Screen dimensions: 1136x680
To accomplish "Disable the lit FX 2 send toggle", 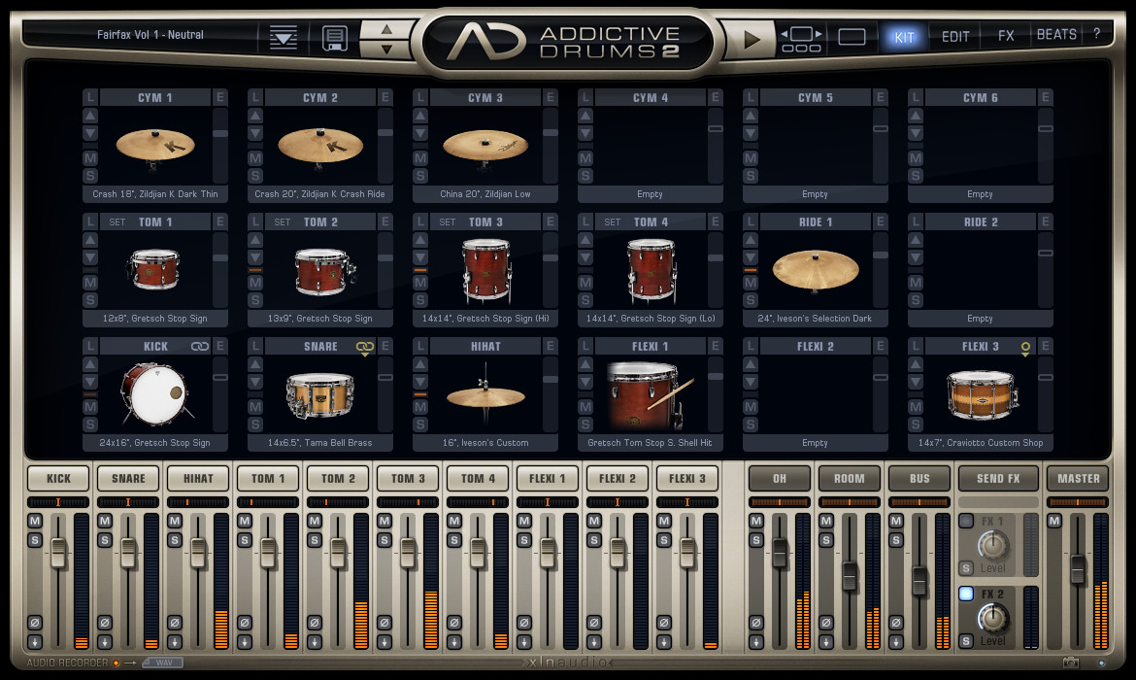I will 966,594.
